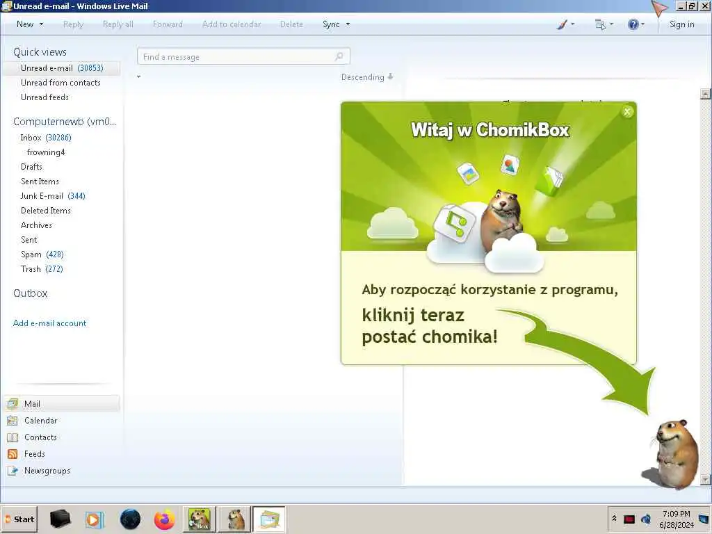Click Add to calendar in the toolbar

pyautogui.click(x=232, y=24)
